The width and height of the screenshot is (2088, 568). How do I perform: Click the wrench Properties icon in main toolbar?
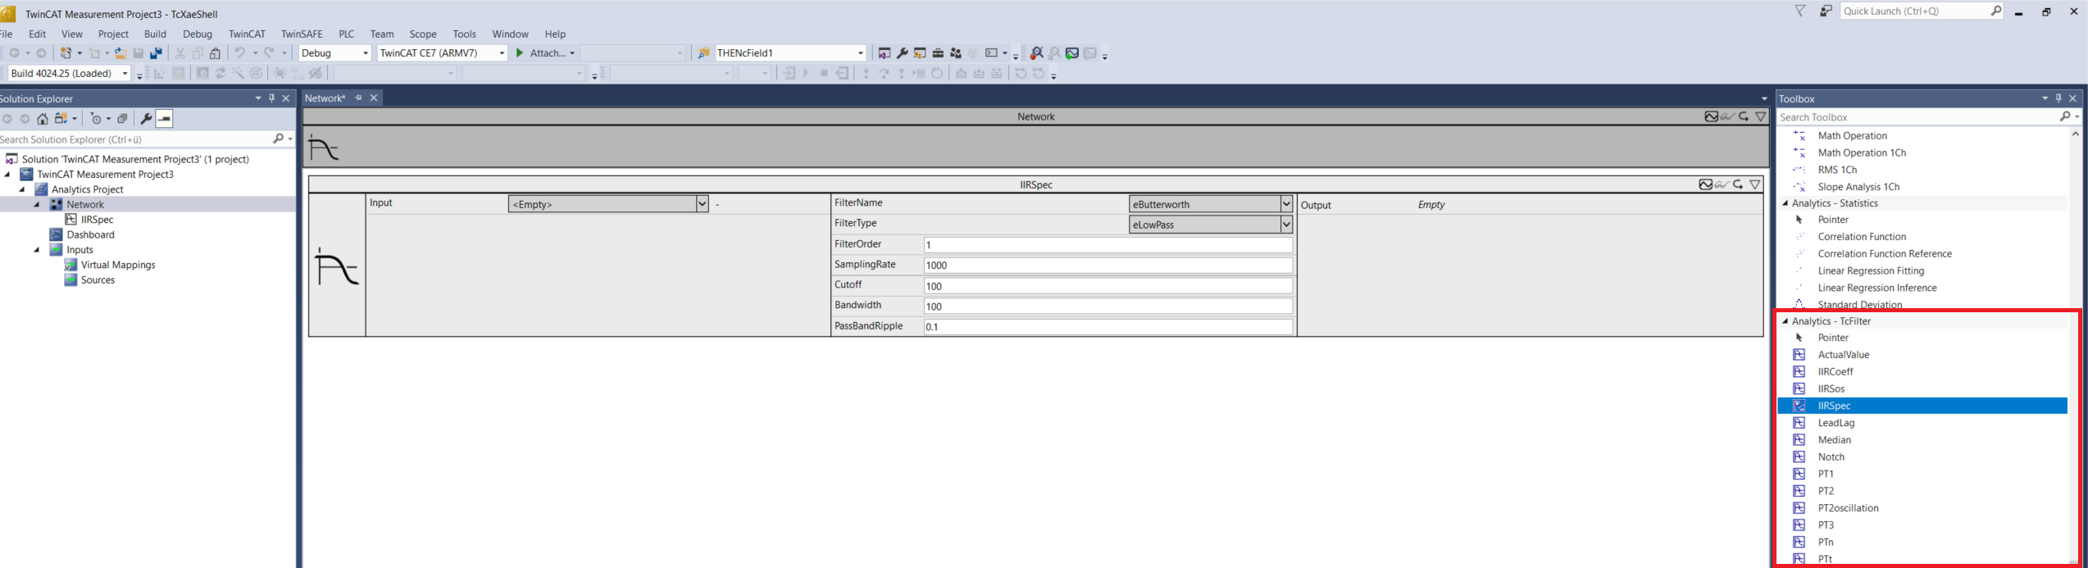(x=903, y=53)
